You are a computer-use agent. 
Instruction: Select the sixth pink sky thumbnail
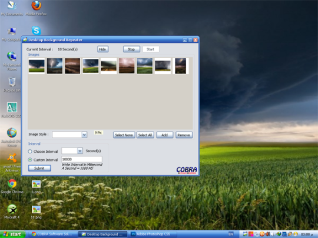[127, 66]
